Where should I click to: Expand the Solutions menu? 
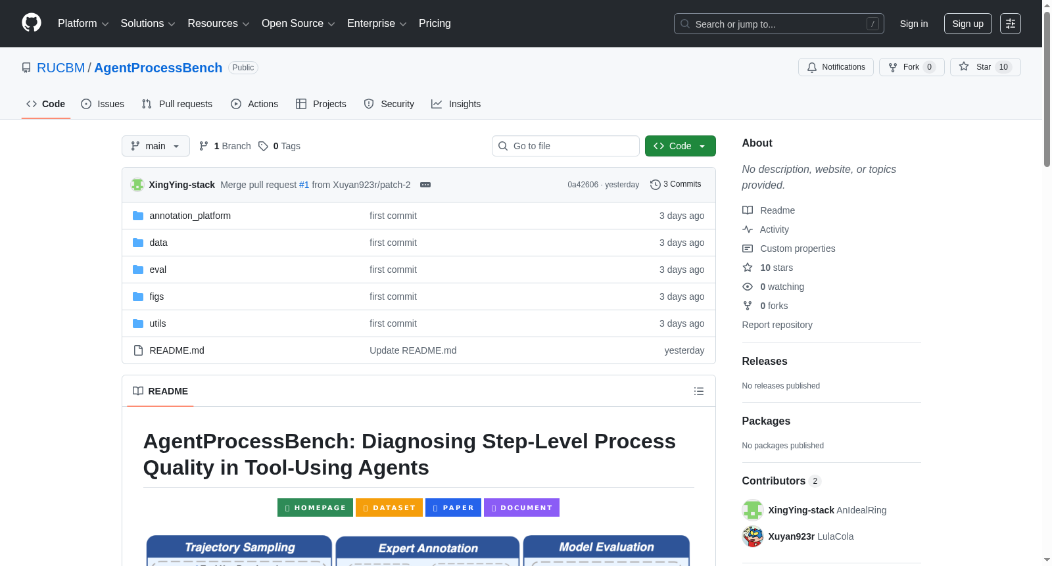pyautogui.click(x=148, y=24)
